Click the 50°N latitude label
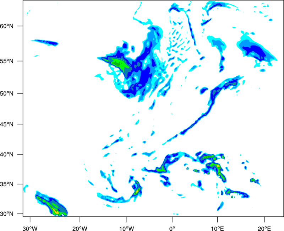Viewport: 284px width, 231px height. pos(7,93)
